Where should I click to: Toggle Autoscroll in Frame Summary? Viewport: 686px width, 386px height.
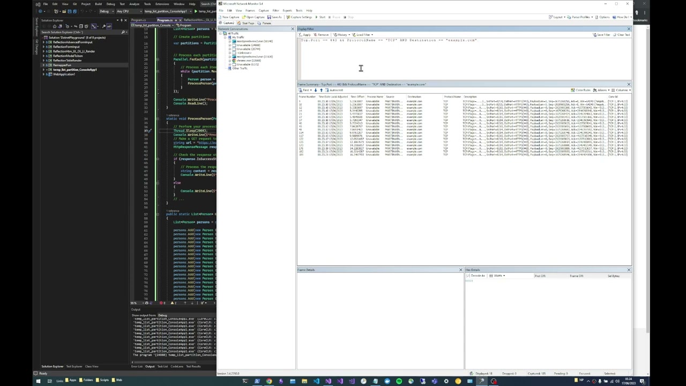[333, 90]
